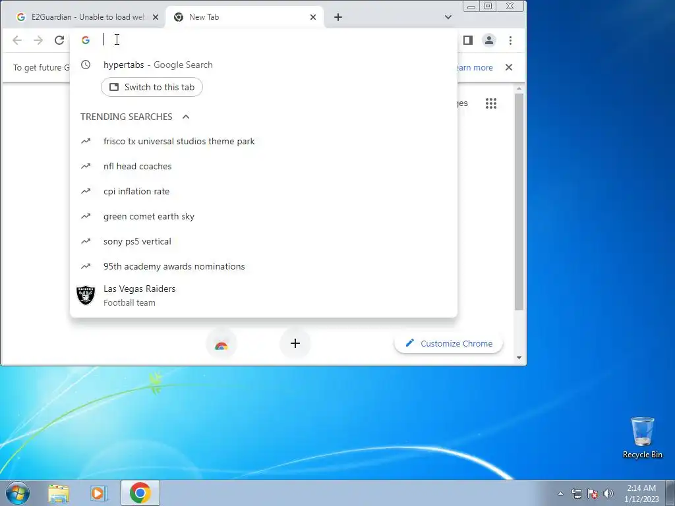Click the Google G icon in omnibox
This screenshot has width=675, height=506.
pyautogui.click(x=86, y=40)
